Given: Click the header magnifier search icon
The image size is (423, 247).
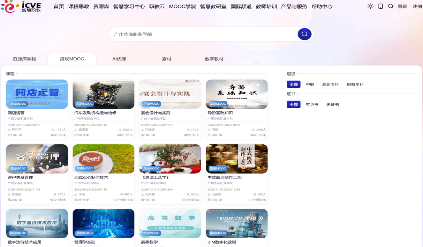Looking at the screenshot, I should pos(391,6).
